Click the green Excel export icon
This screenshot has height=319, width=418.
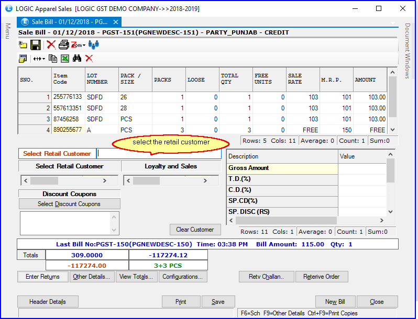click(x=65, y=58)
